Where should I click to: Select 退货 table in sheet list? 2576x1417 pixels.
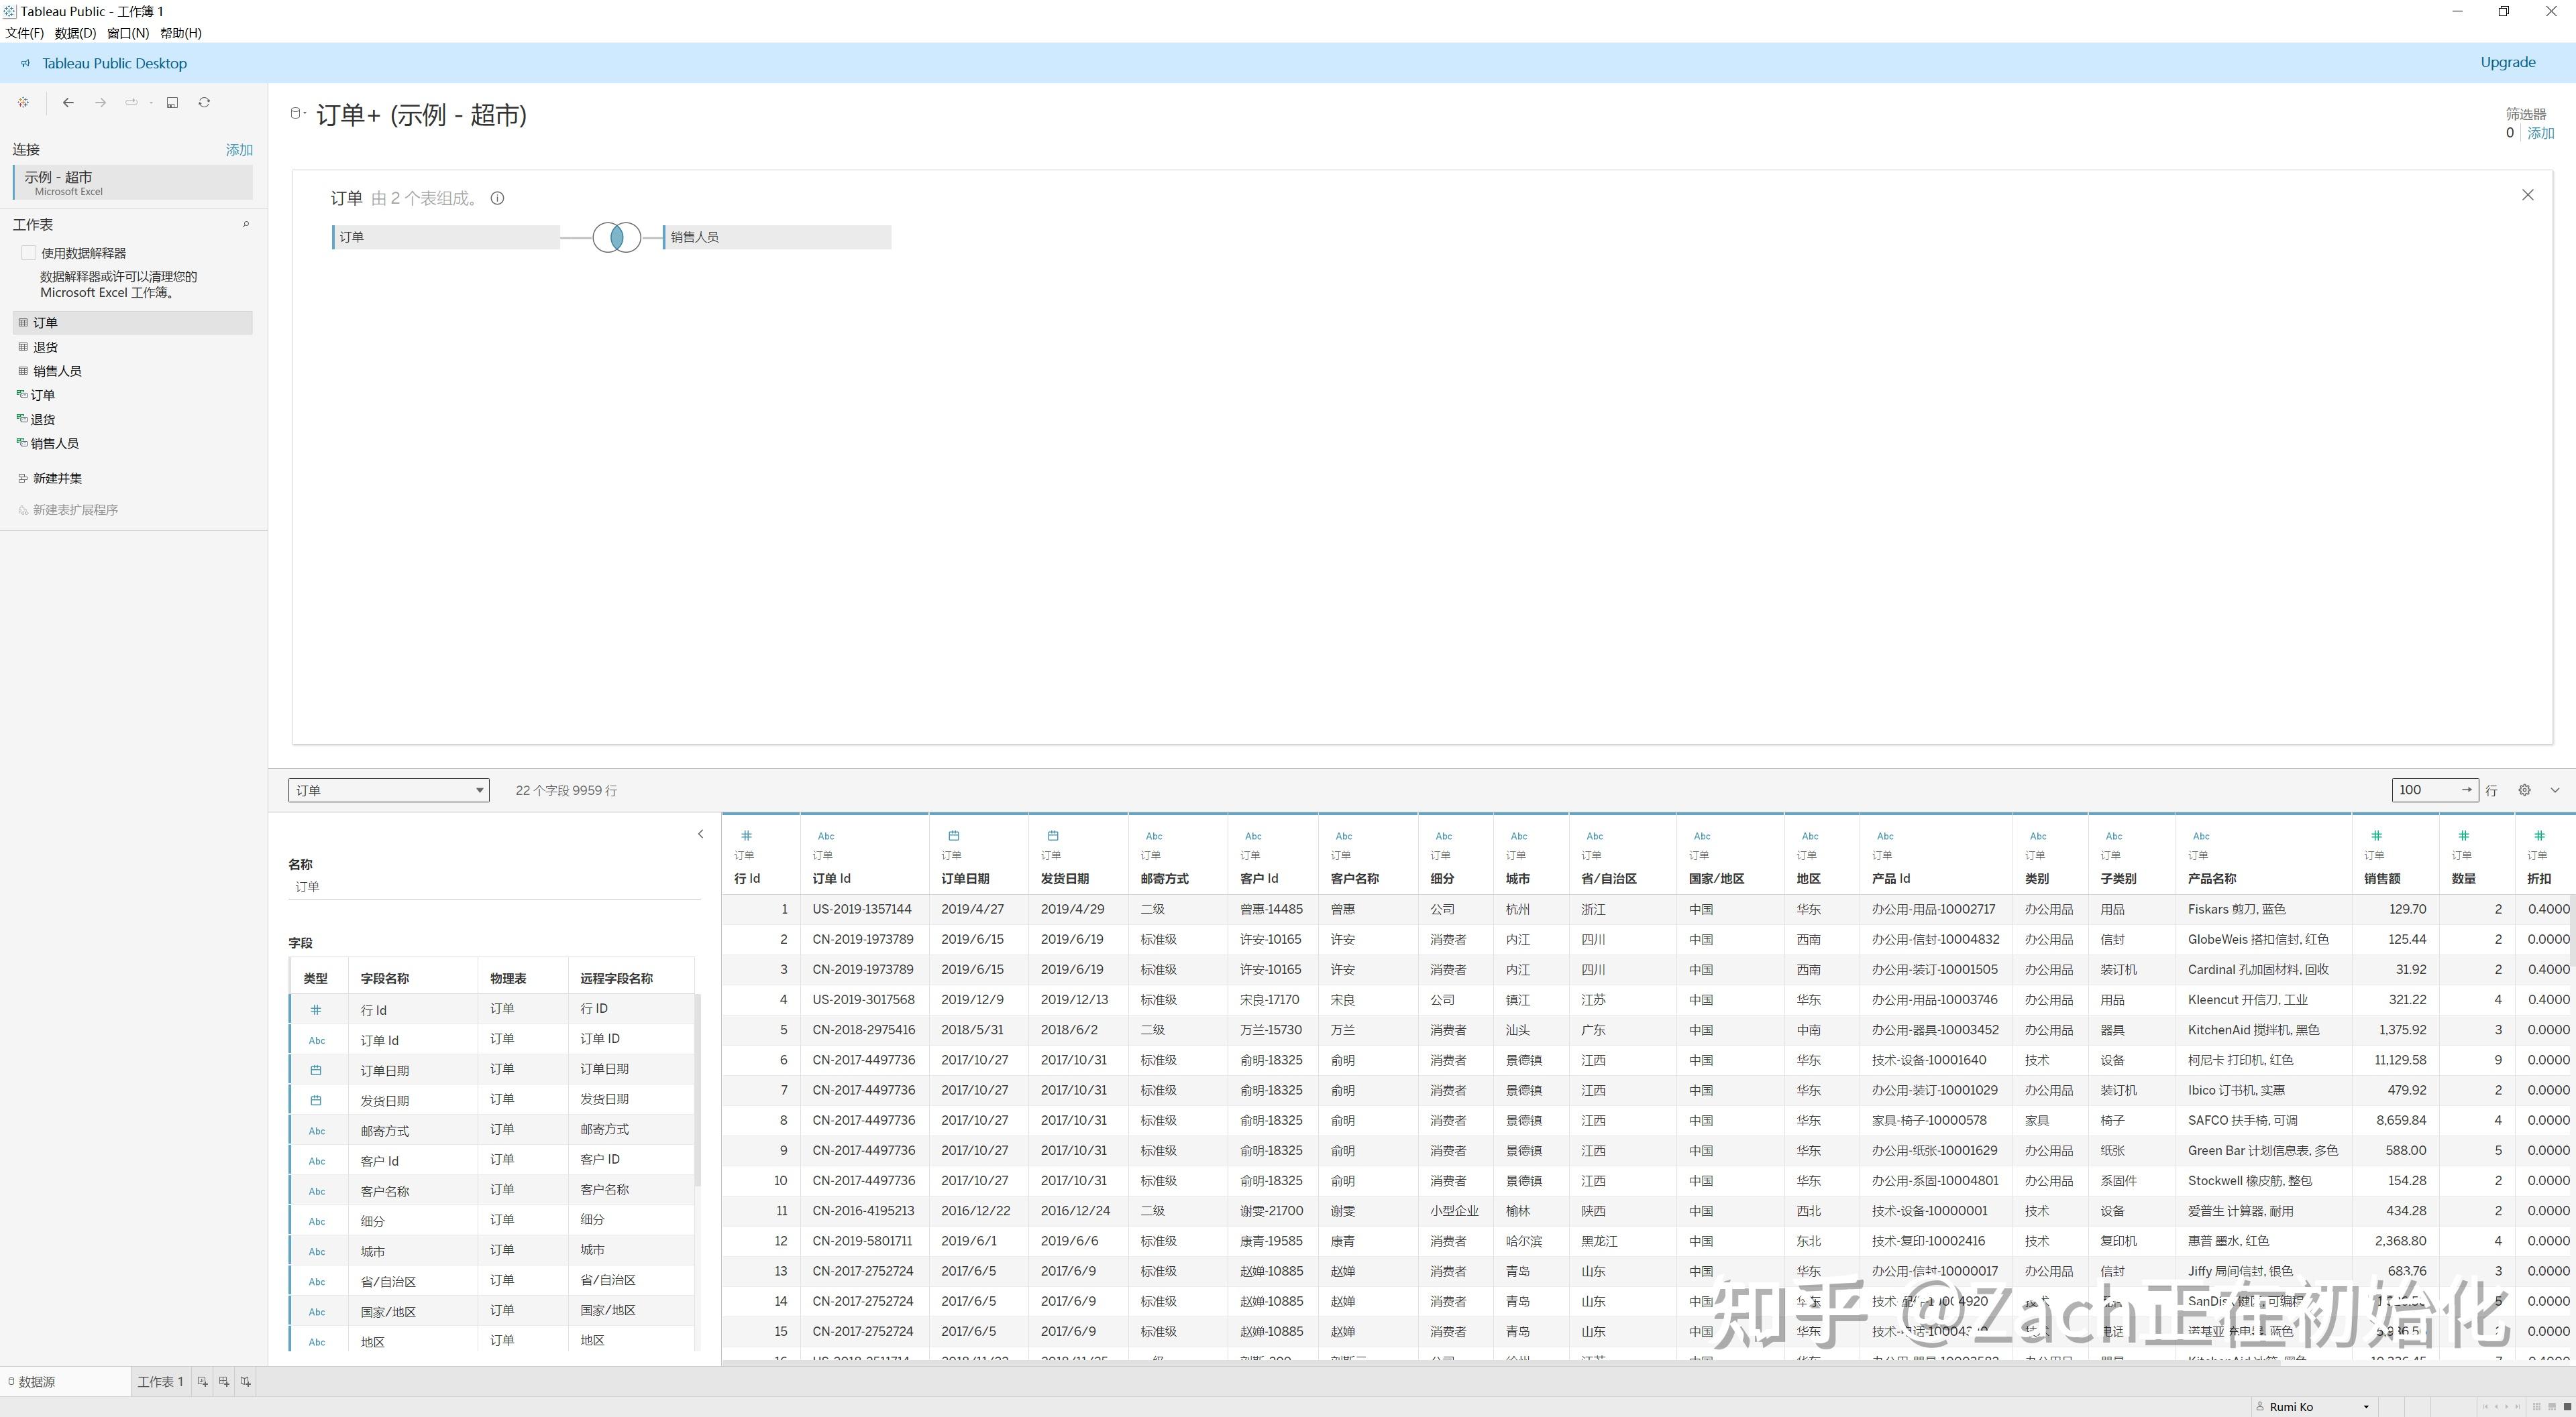tap(45, 347)
